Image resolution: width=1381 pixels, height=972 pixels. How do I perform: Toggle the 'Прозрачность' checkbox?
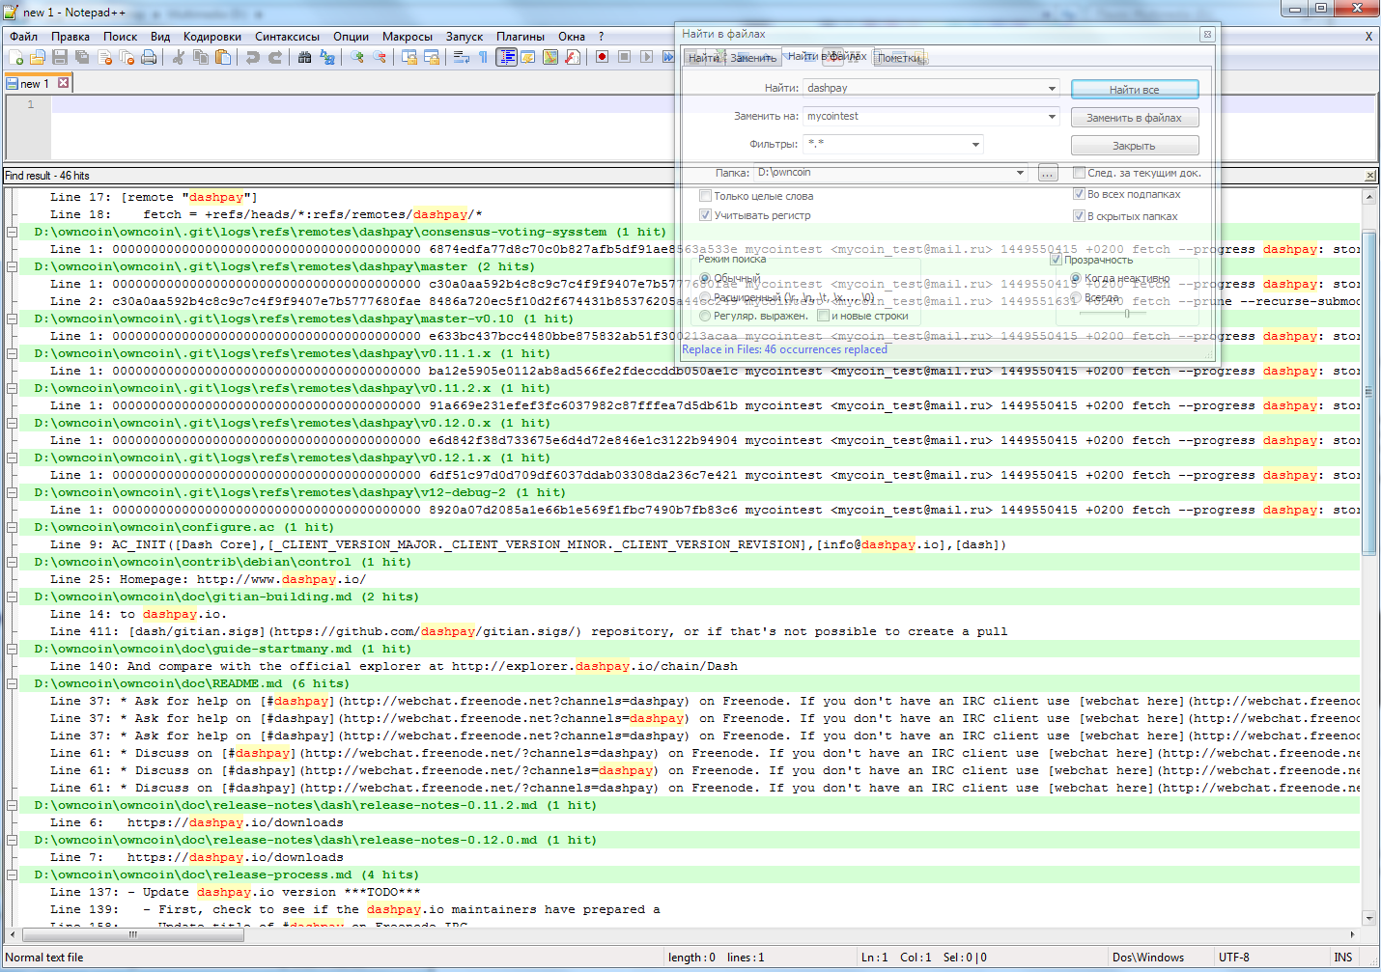(x=1056, y=260)
